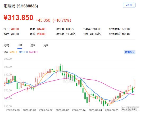Click the 2026-05-28 date axis label
Screen dimensions: 141x113
click(13, 110)
